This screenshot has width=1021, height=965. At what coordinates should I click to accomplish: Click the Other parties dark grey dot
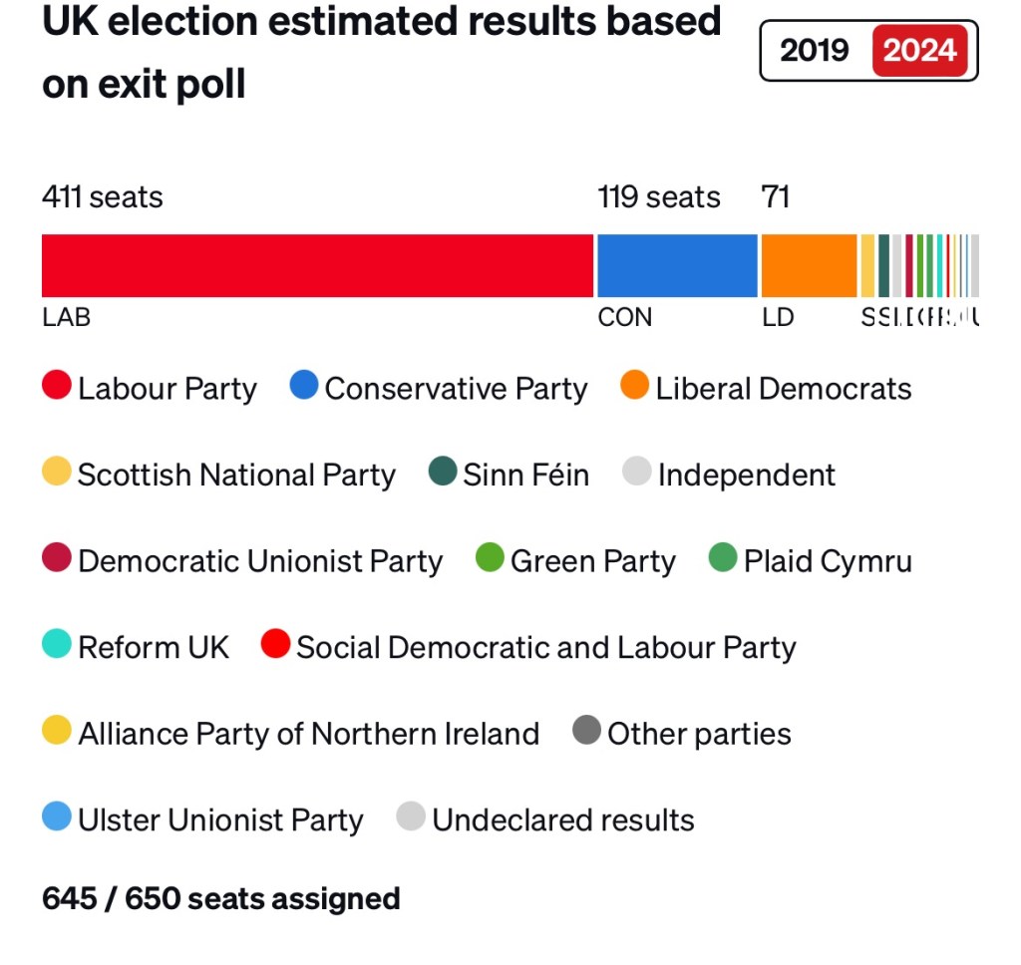(x=587, y=732)
